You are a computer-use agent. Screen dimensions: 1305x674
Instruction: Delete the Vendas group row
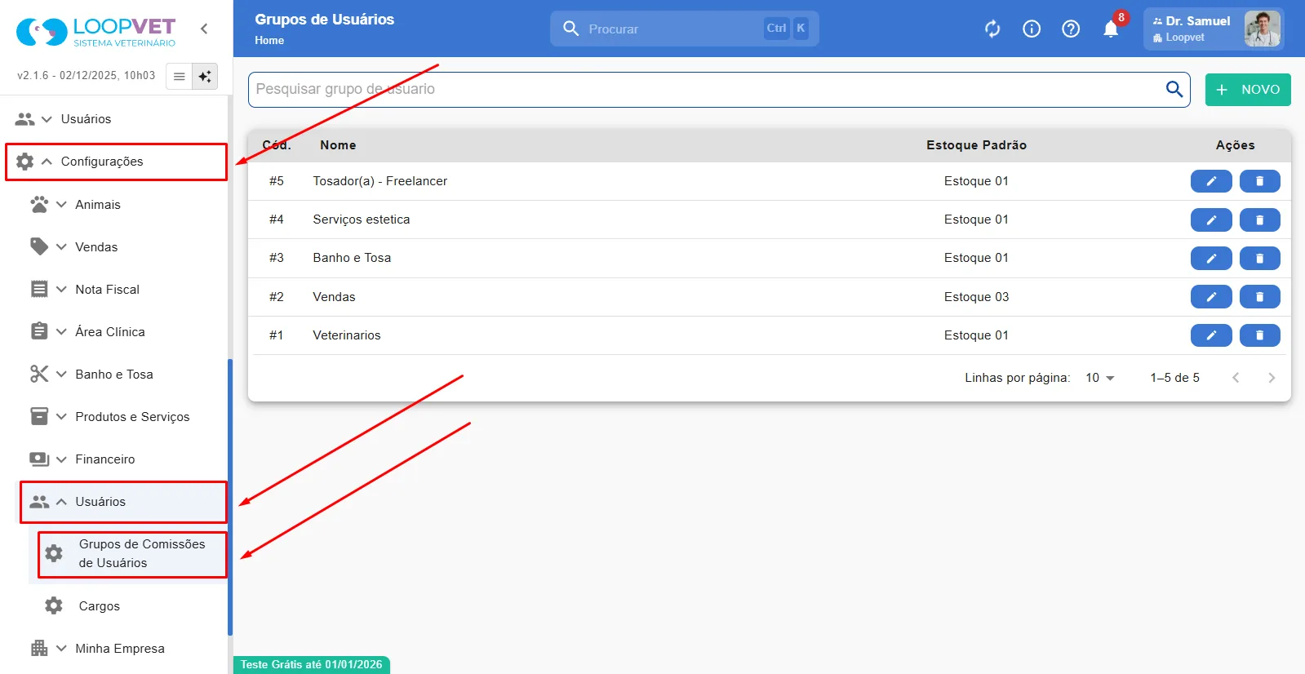[1260, 297]
